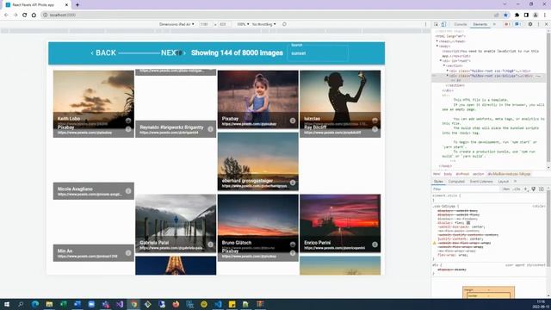Viewport: 551px width, 310px height.
Task: Toggle the computed styles sidebar icon
Action: pyautogui.click(x=542, y=189)
